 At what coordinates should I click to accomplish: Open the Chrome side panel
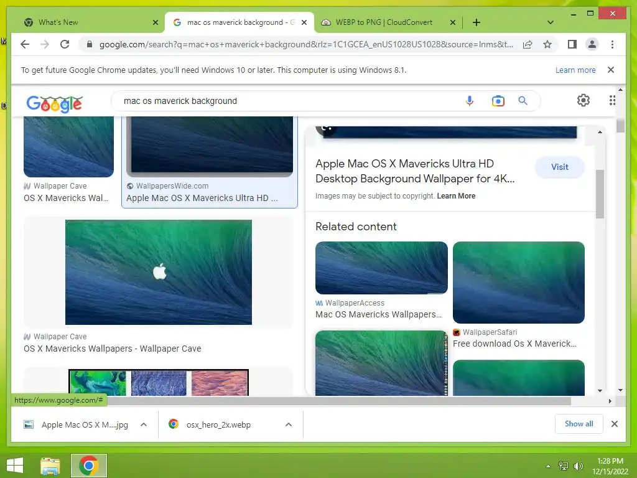click(572, 44)
